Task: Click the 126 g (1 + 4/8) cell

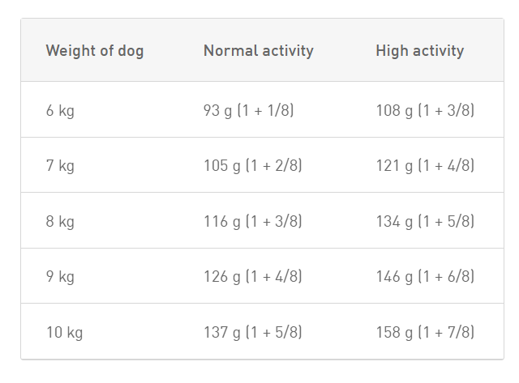Action: (253, 276)
